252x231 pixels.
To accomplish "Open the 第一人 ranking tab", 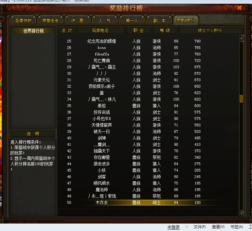I will coord(132,20).
